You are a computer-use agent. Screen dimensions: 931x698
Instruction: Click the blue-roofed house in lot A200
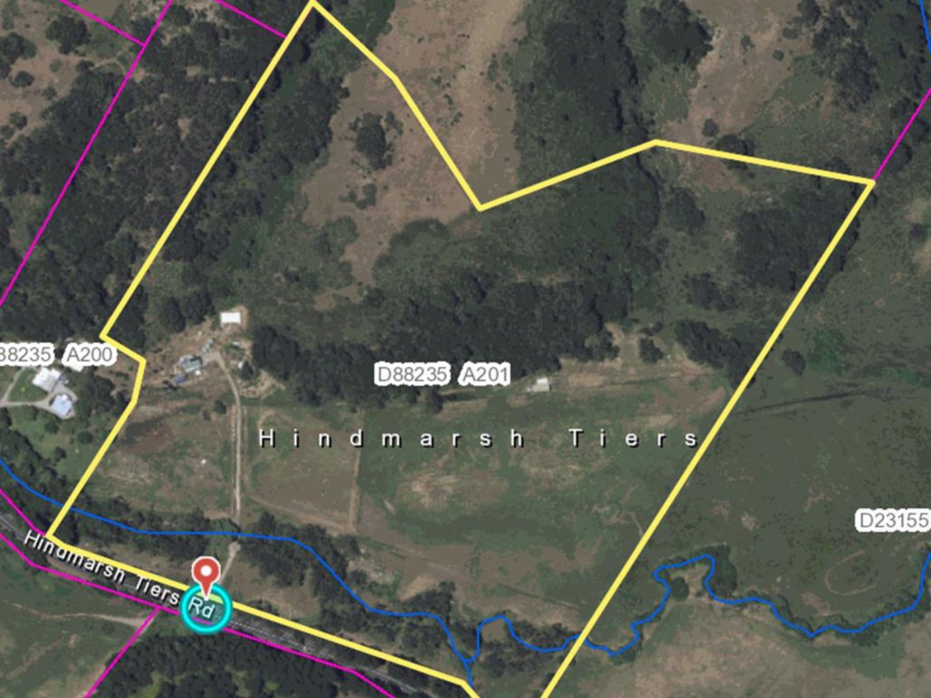tap(63, 406)
